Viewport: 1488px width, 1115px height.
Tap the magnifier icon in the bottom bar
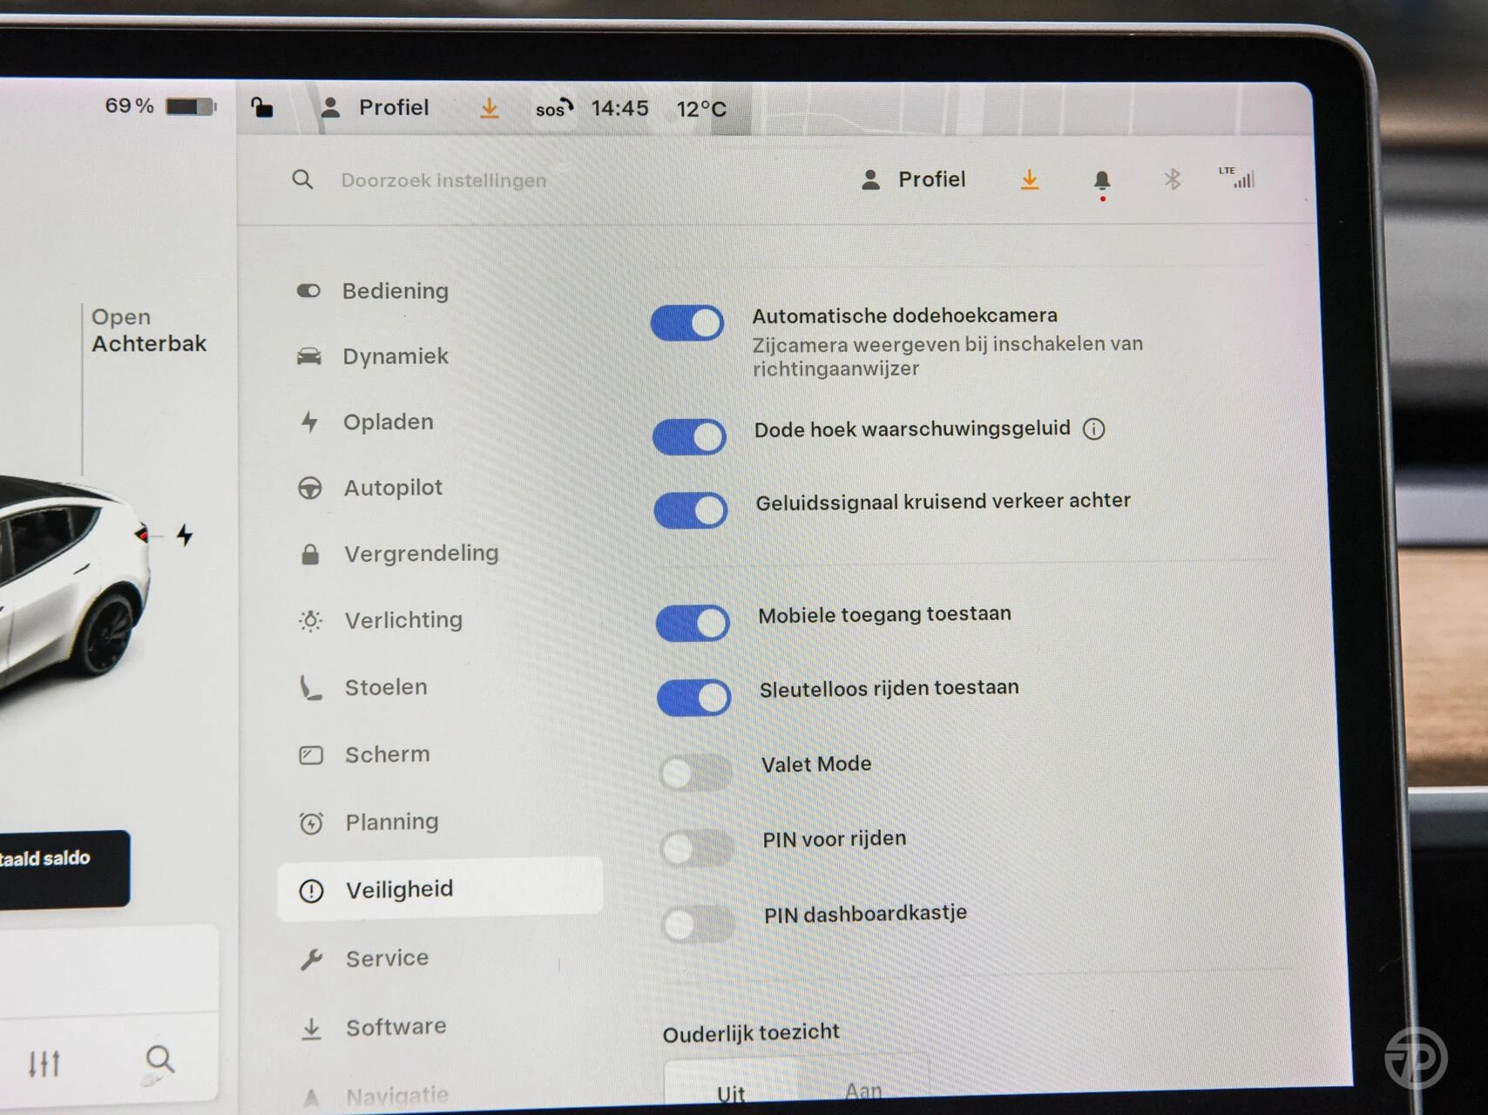(x=159, y=1060)
